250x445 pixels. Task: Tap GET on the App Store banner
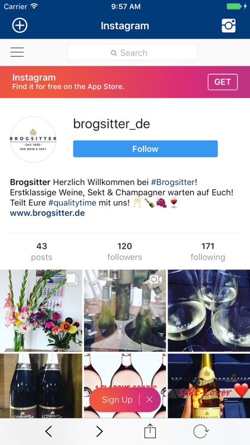click(x=223, y=82)
